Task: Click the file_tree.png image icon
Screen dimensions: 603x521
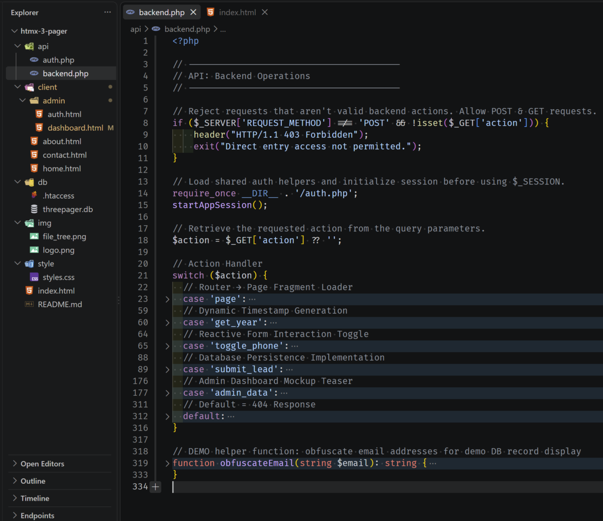Action: click(x=34, y=236)
